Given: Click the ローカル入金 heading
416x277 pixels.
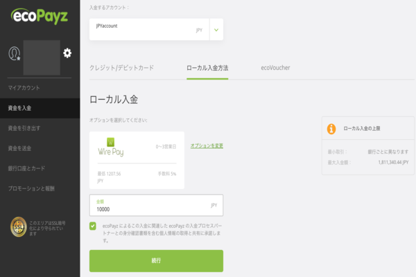Looking at the screenshot, I should [114, 100].
